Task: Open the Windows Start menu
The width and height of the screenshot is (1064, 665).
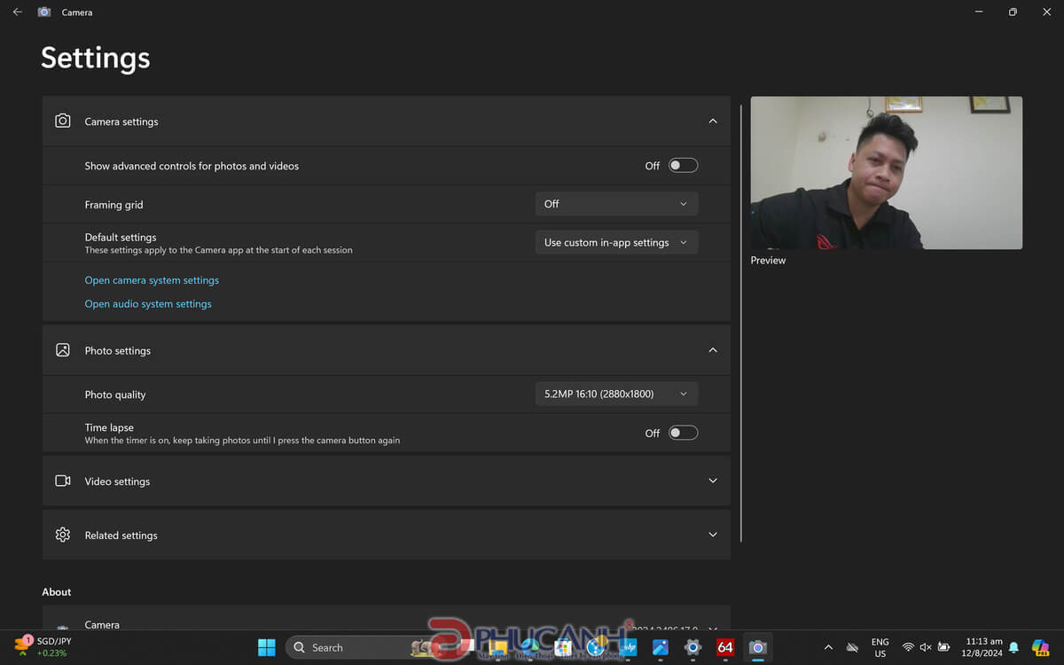Action: coord(266,647)
